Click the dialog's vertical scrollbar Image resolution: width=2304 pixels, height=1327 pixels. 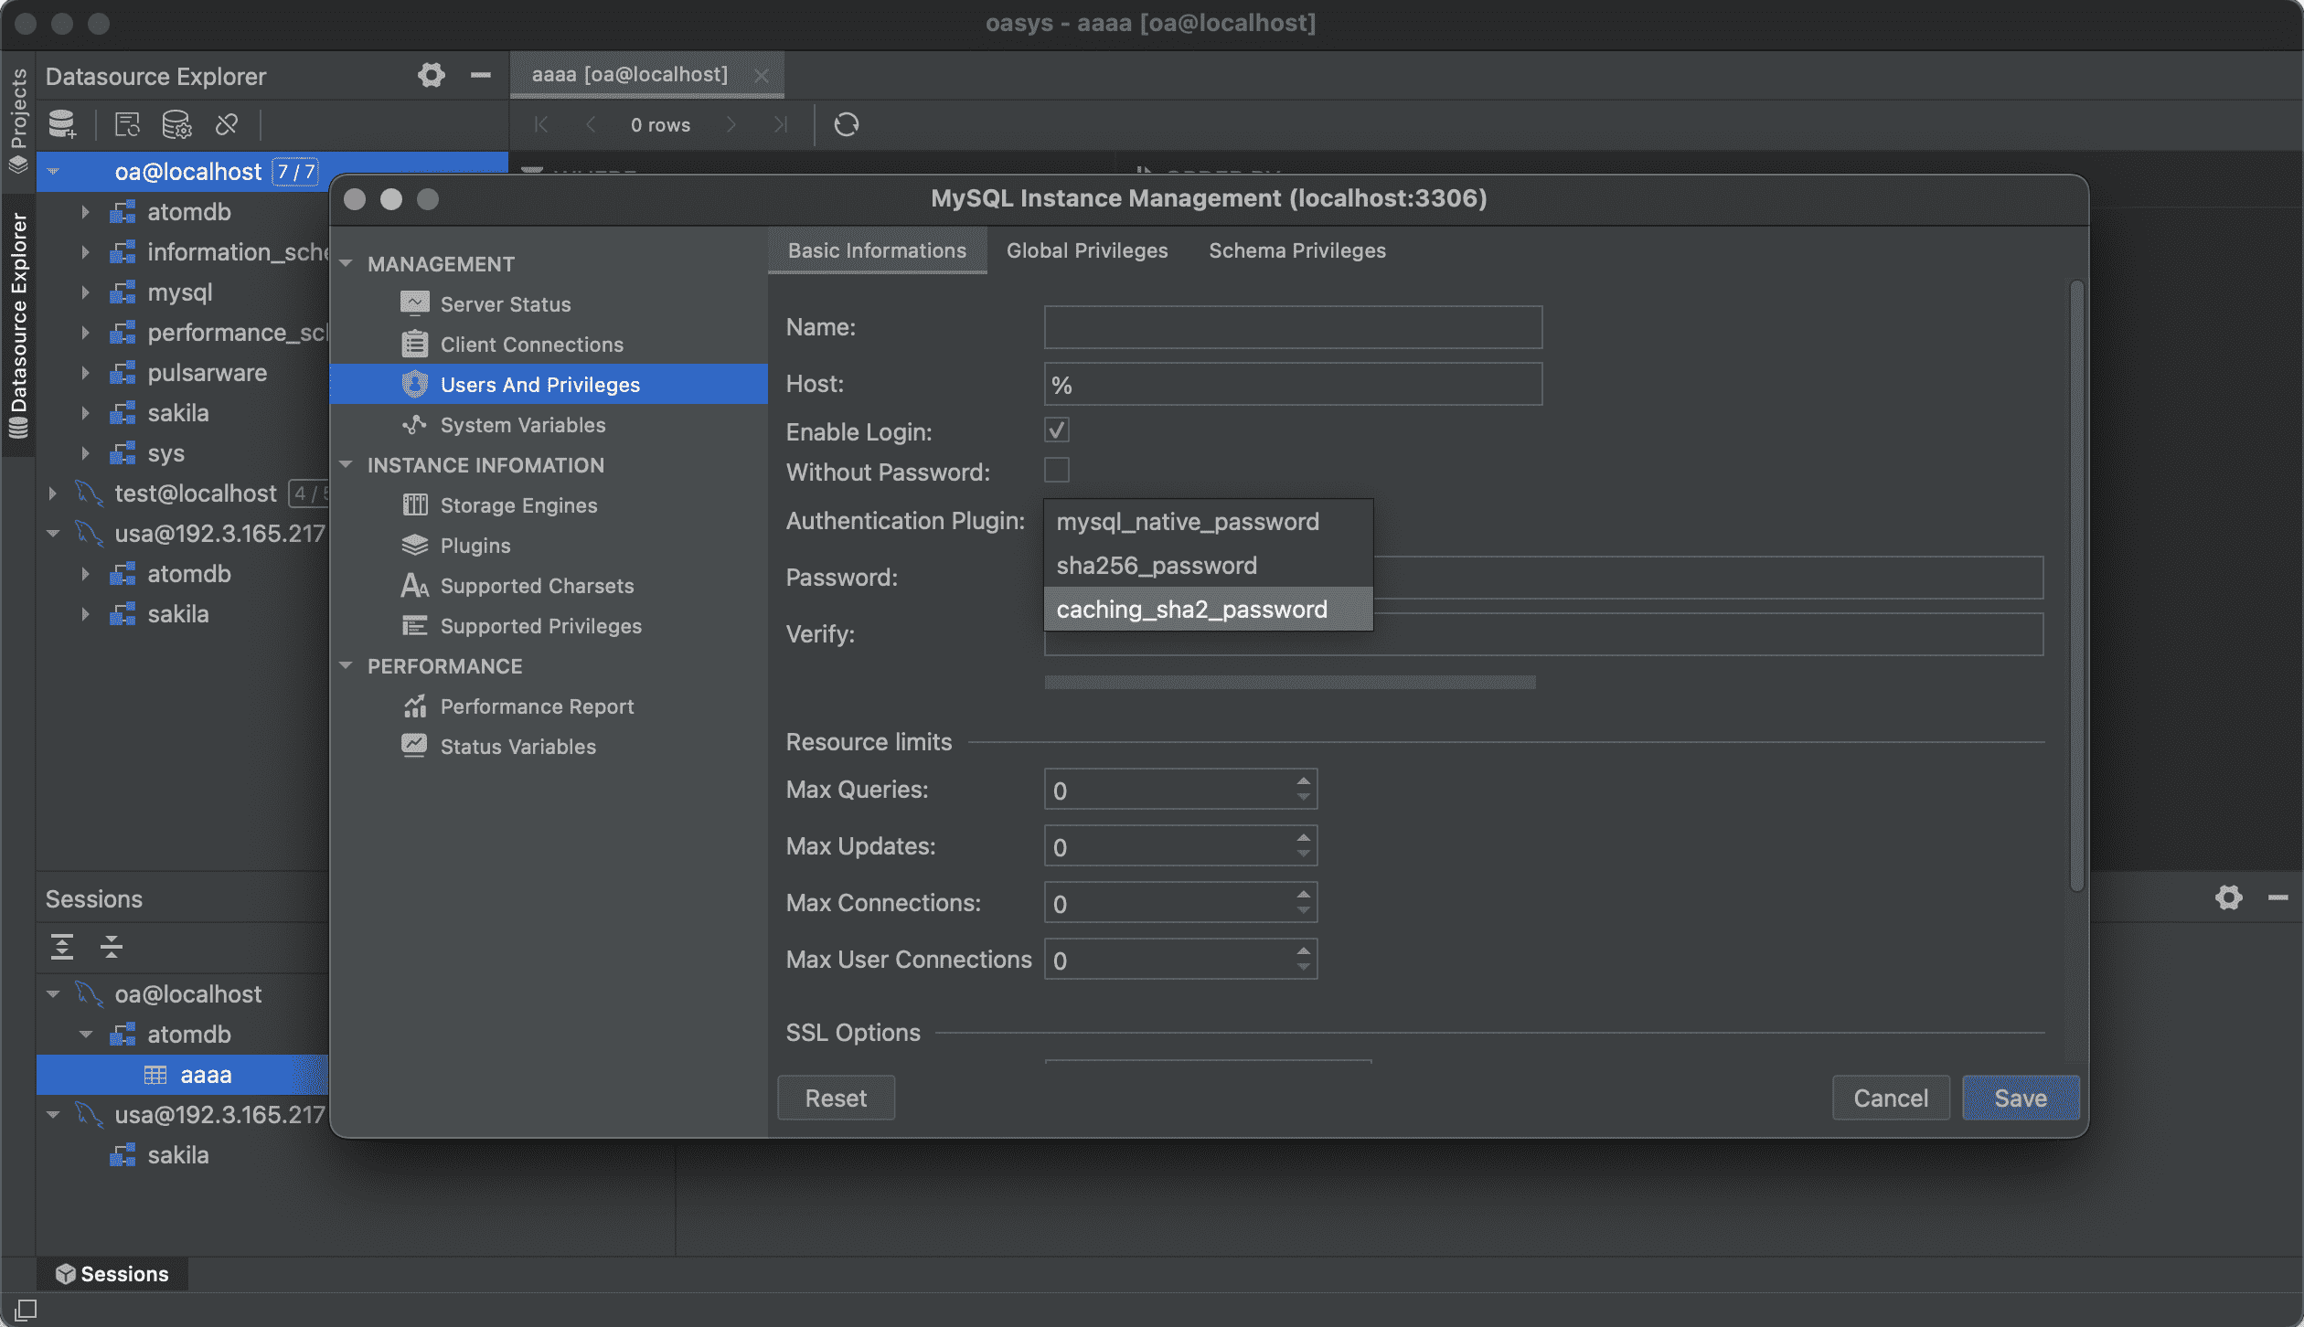pos(2076,585)
